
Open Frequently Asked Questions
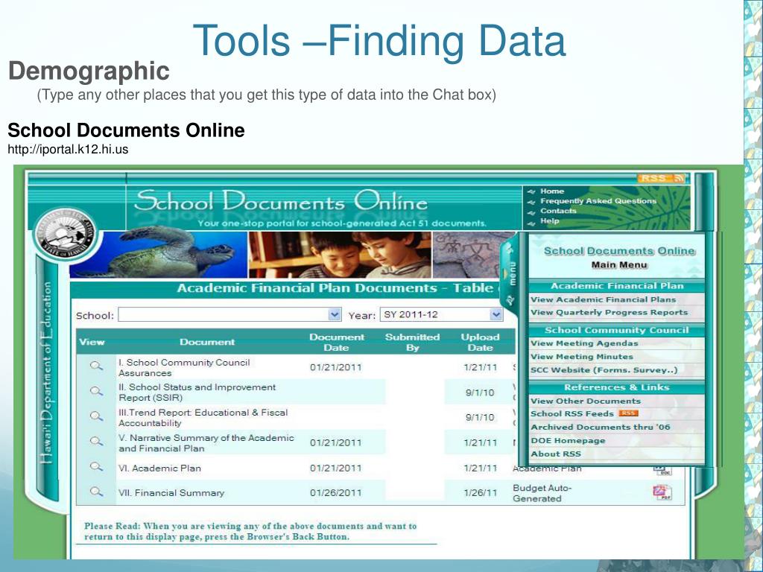(x=598, y=201)
